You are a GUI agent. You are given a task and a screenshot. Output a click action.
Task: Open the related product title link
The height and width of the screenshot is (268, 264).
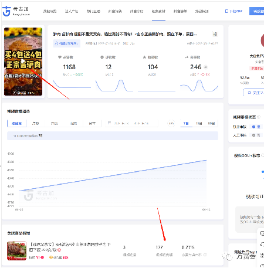point(70,247)
